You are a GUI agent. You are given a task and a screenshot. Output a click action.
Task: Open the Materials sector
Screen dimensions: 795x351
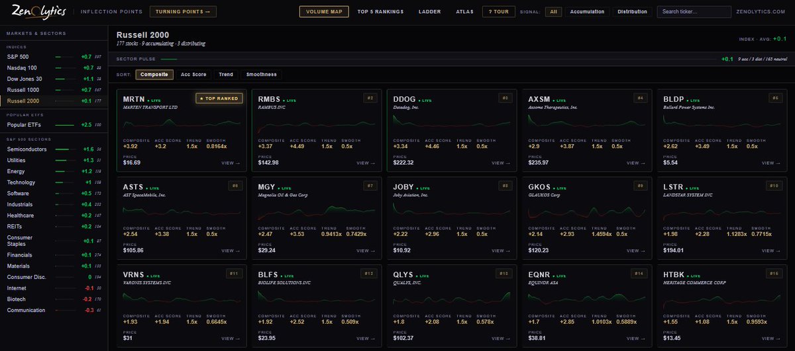coord(53,266)
